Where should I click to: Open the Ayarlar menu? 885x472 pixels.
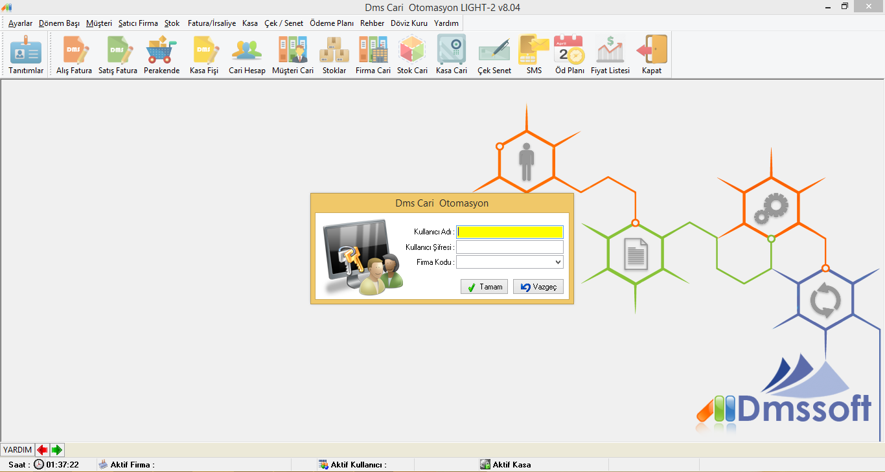point(20,23)
